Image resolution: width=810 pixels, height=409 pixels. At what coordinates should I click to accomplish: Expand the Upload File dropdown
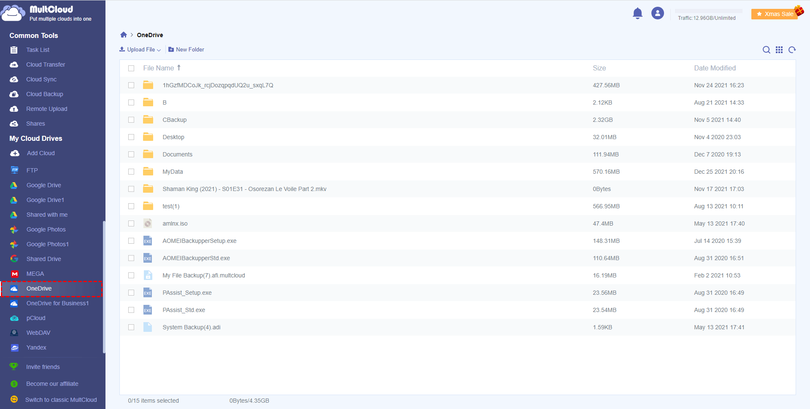click(159, 50)
